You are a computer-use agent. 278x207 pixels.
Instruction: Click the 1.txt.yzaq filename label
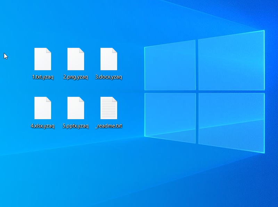(x=43, y=77)
